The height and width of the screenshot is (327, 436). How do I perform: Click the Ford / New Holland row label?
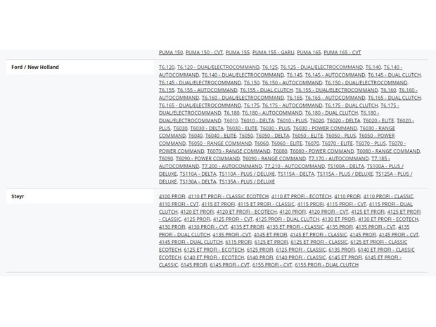(35, 67)
